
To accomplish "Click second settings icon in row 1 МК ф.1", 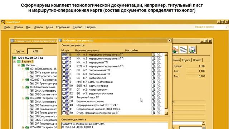I will (x=159, y=54).
